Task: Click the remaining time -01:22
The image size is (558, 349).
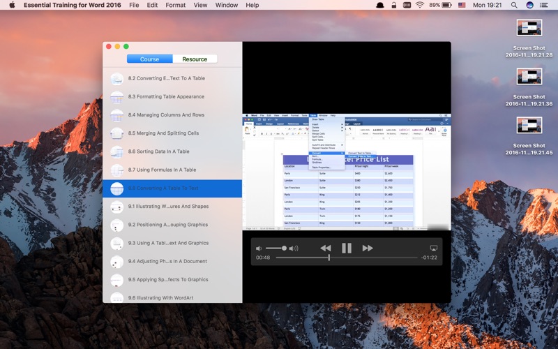Action: pos(429,258)
